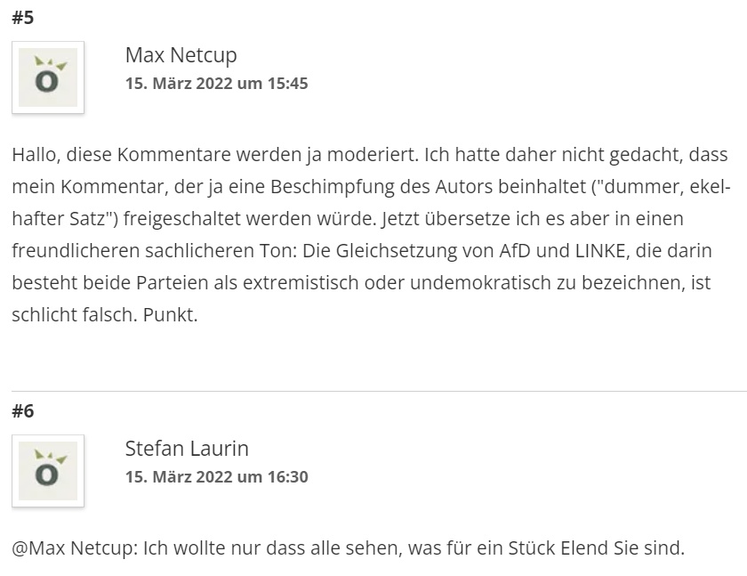747x576 pixels.
Task: Click the word freigeschaltet in comment 5
Action: (x=182, y=219)
